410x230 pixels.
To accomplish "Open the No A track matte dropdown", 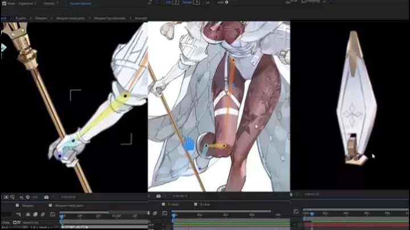I will (x=6, y=228).
